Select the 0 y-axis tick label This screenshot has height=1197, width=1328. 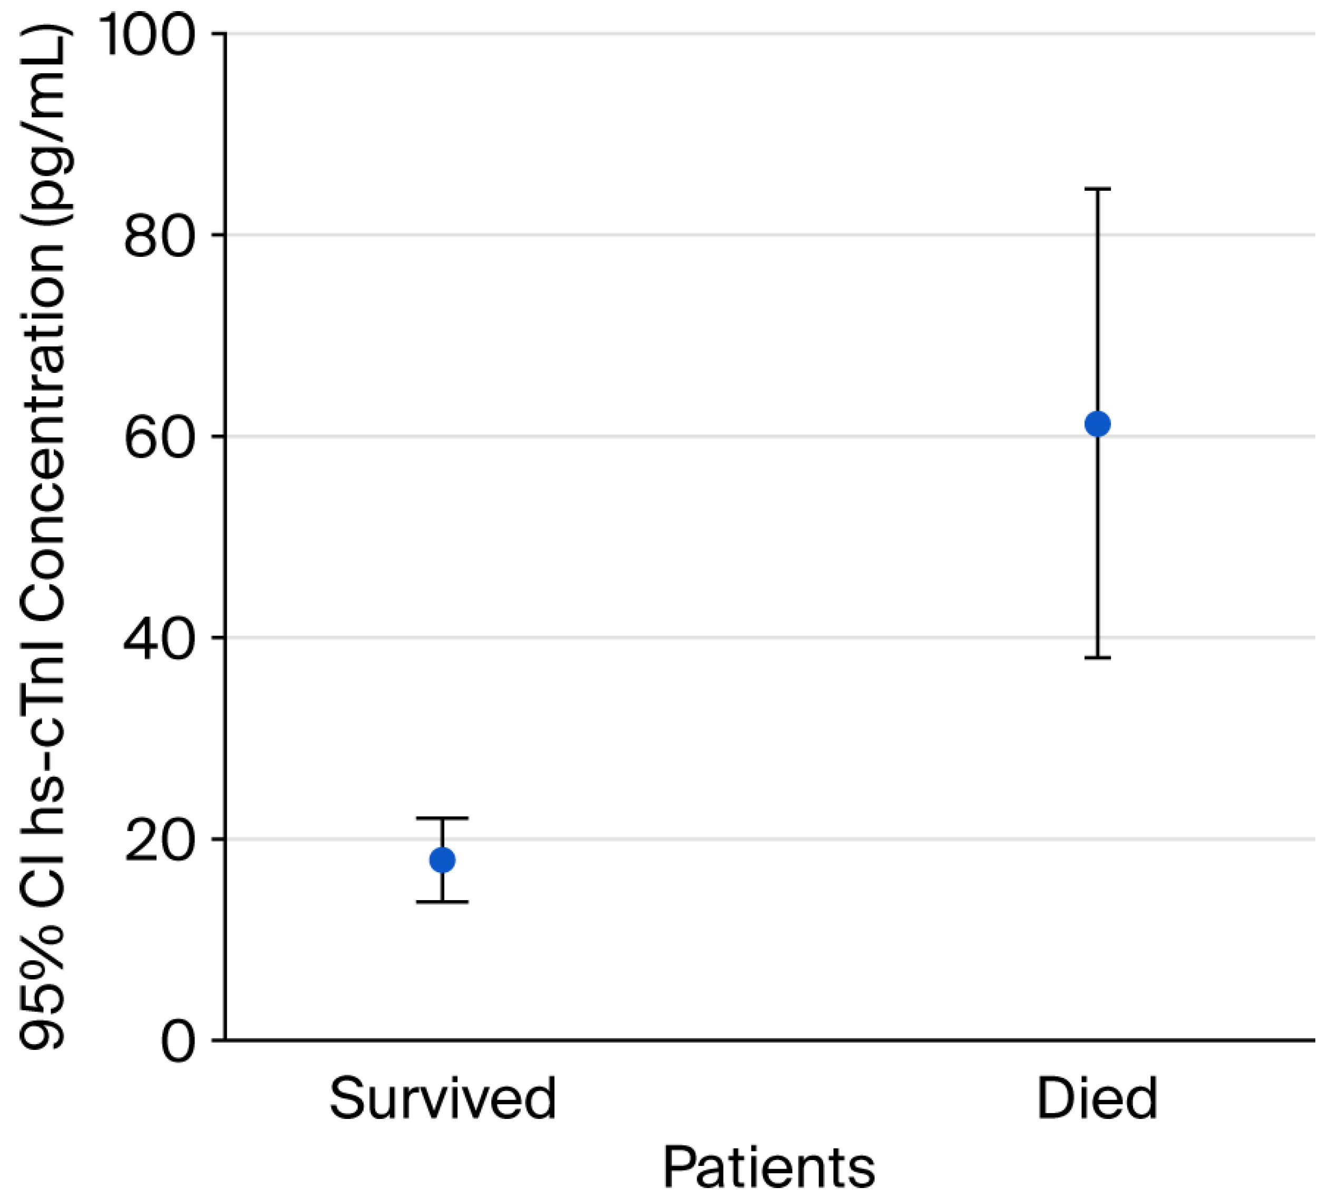(178, 1042)
